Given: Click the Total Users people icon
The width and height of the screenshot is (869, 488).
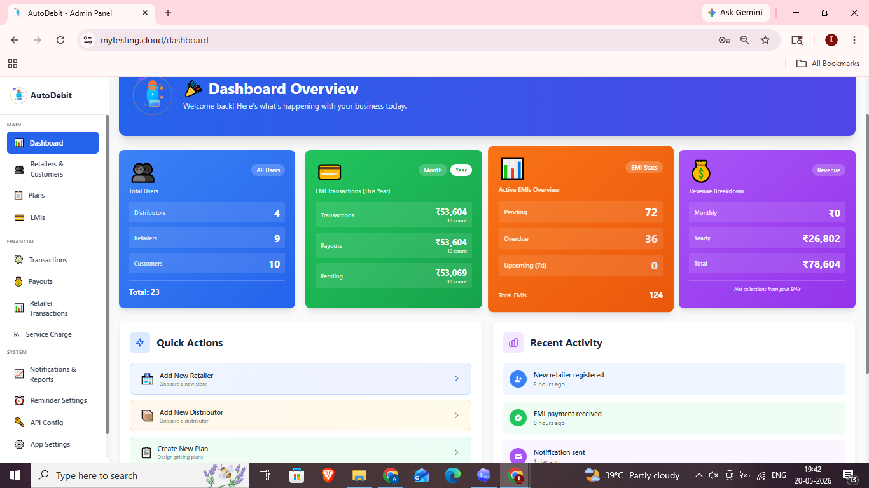Looking at the screenshot, I should (x=143, y=172).
